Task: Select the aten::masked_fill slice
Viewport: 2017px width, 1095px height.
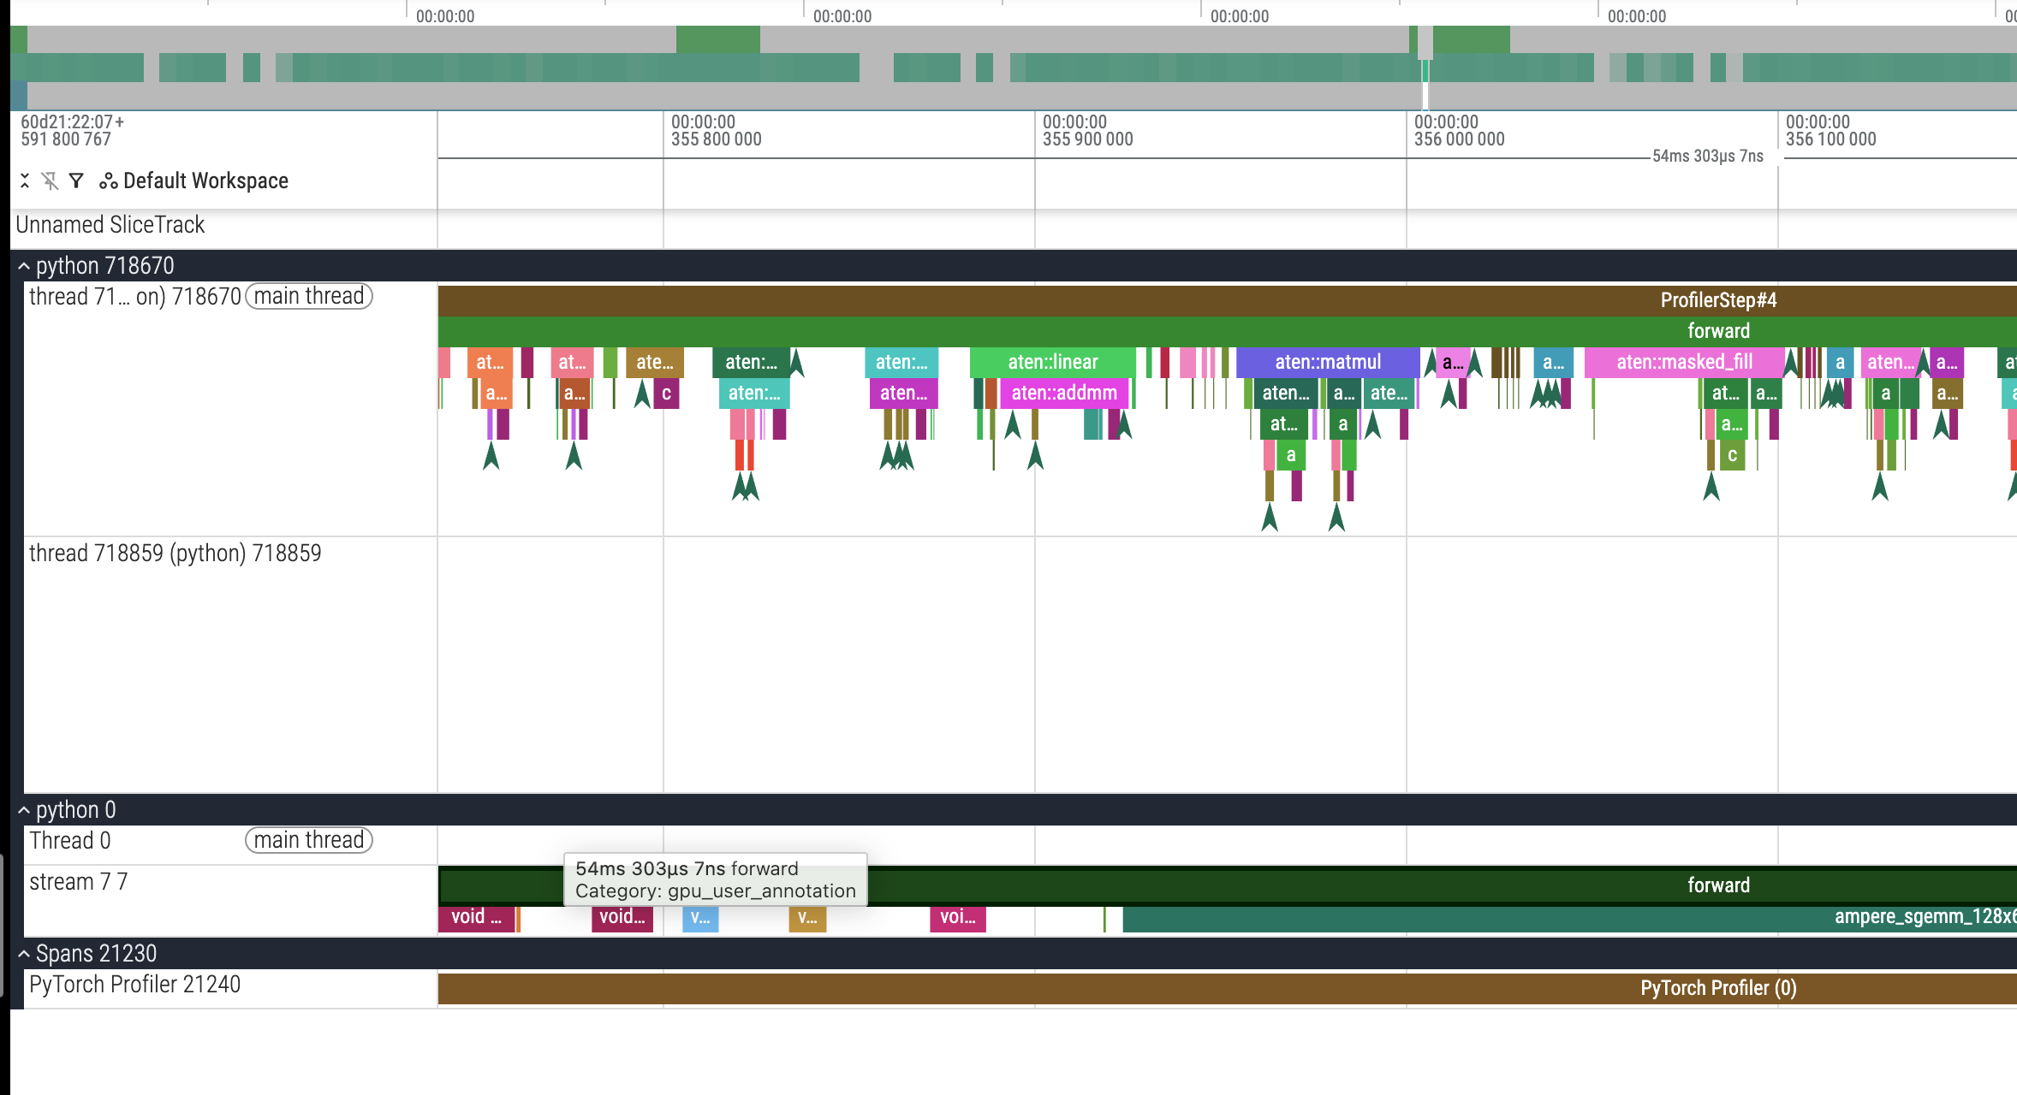Action: pyautogui.click(x=1683, y=362)
